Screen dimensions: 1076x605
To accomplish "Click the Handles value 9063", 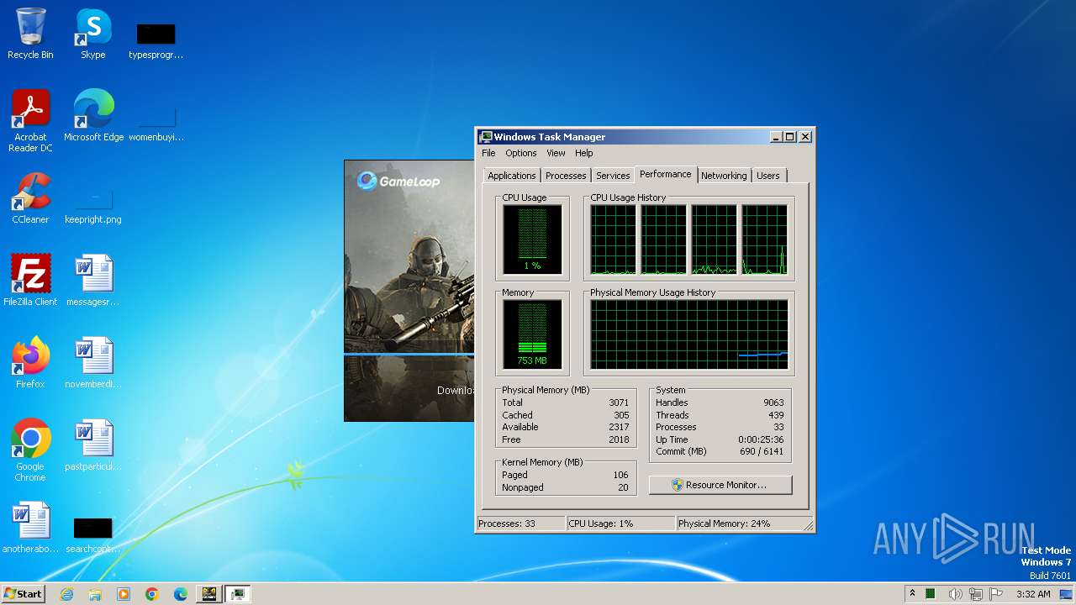I will (x=773, y=402).
